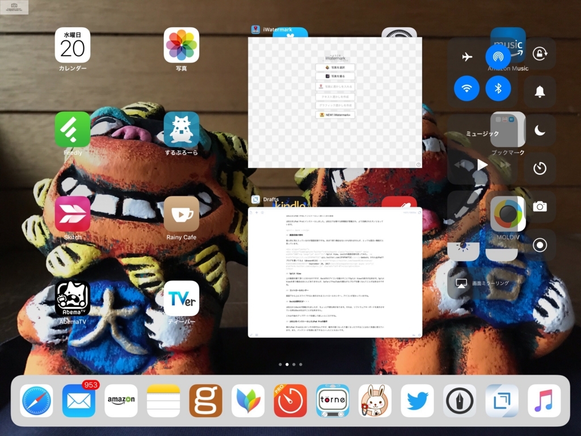This screenshot has height=436, width=581.
Task: Toggle Airplane Mode in Control Center
Action: click(467, 57)
